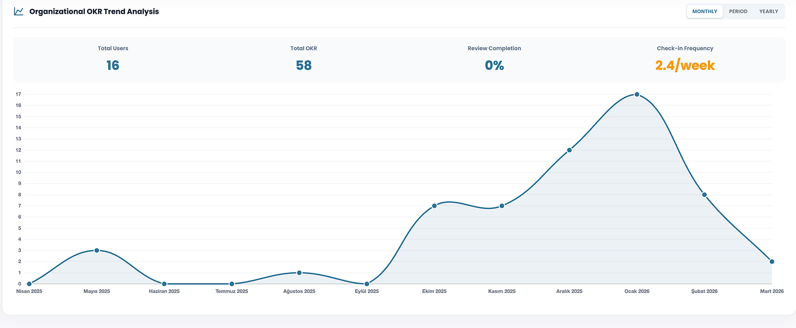Select the Temmuz 2025 data point
Image resolution: width=796 pixels, height=328 pixels.
click(x=232, y=284)
